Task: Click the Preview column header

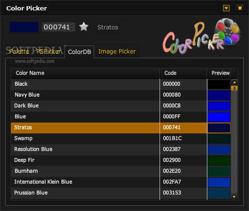Action: point(219,73)
